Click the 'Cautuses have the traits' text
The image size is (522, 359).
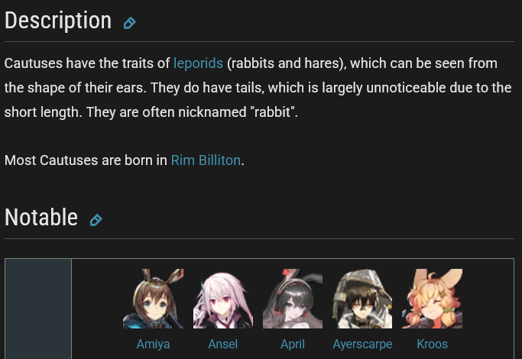coord(87,63)
